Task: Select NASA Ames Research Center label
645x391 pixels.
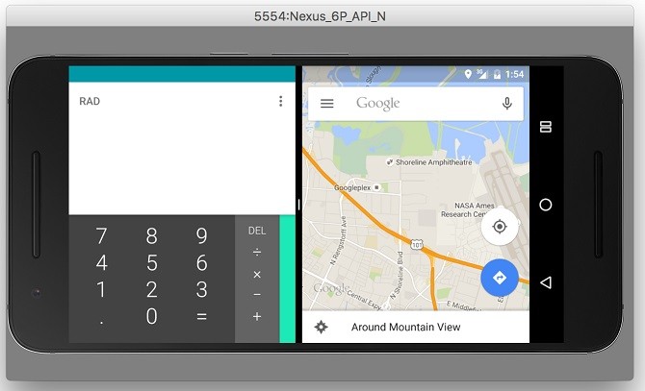Action: click(x=468, y=209)
